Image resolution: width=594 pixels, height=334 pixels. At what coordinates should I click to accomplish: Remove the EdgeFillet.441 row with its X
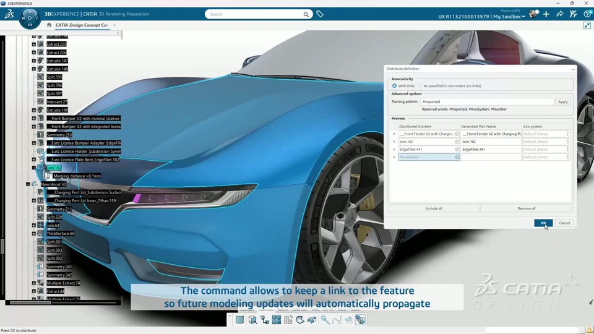(394, 149)
